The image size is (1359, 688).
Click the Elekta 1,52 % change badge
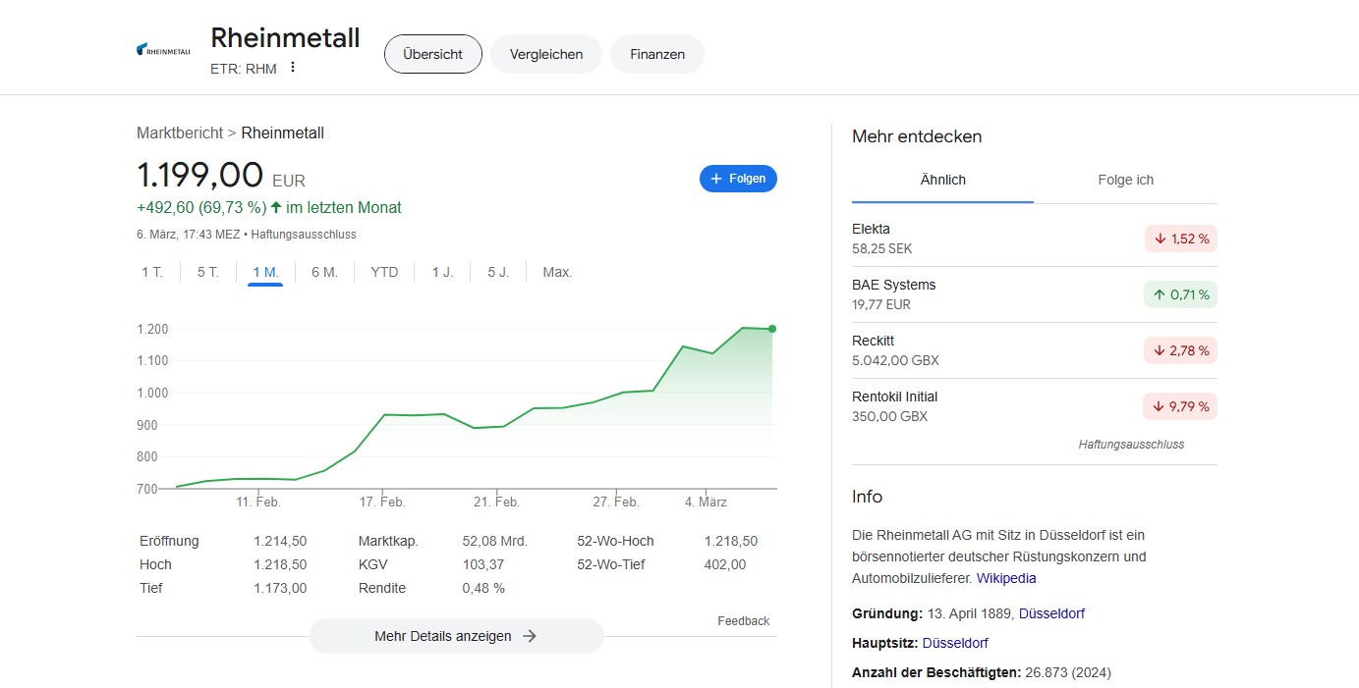tap(1180, 238)
